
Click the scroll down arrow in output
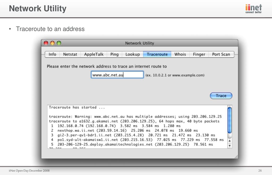tap(229, 146)
